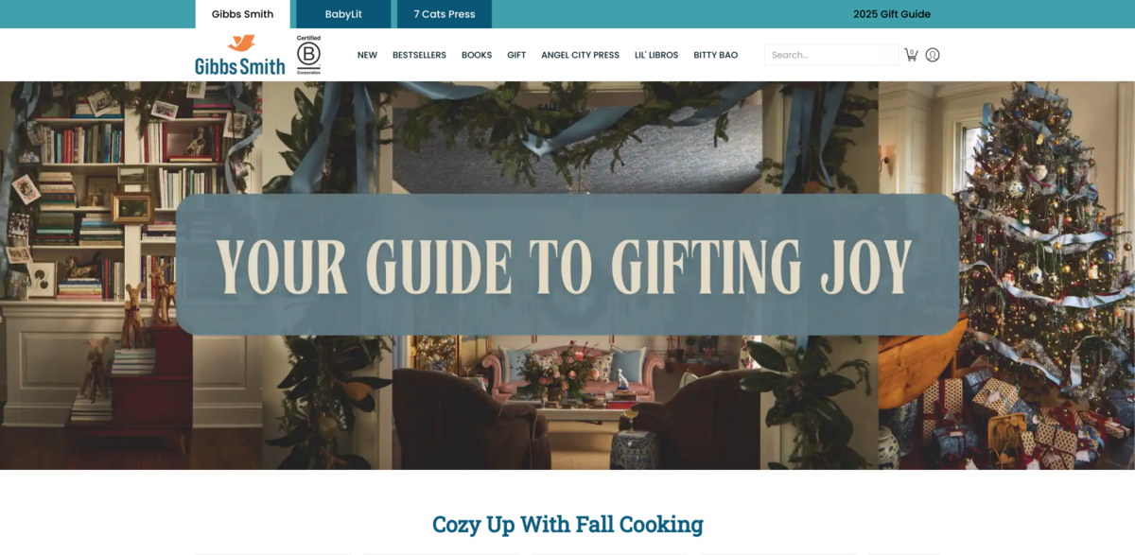Click into the Search field
This screenshot has width=1135, height=555.
831,55
